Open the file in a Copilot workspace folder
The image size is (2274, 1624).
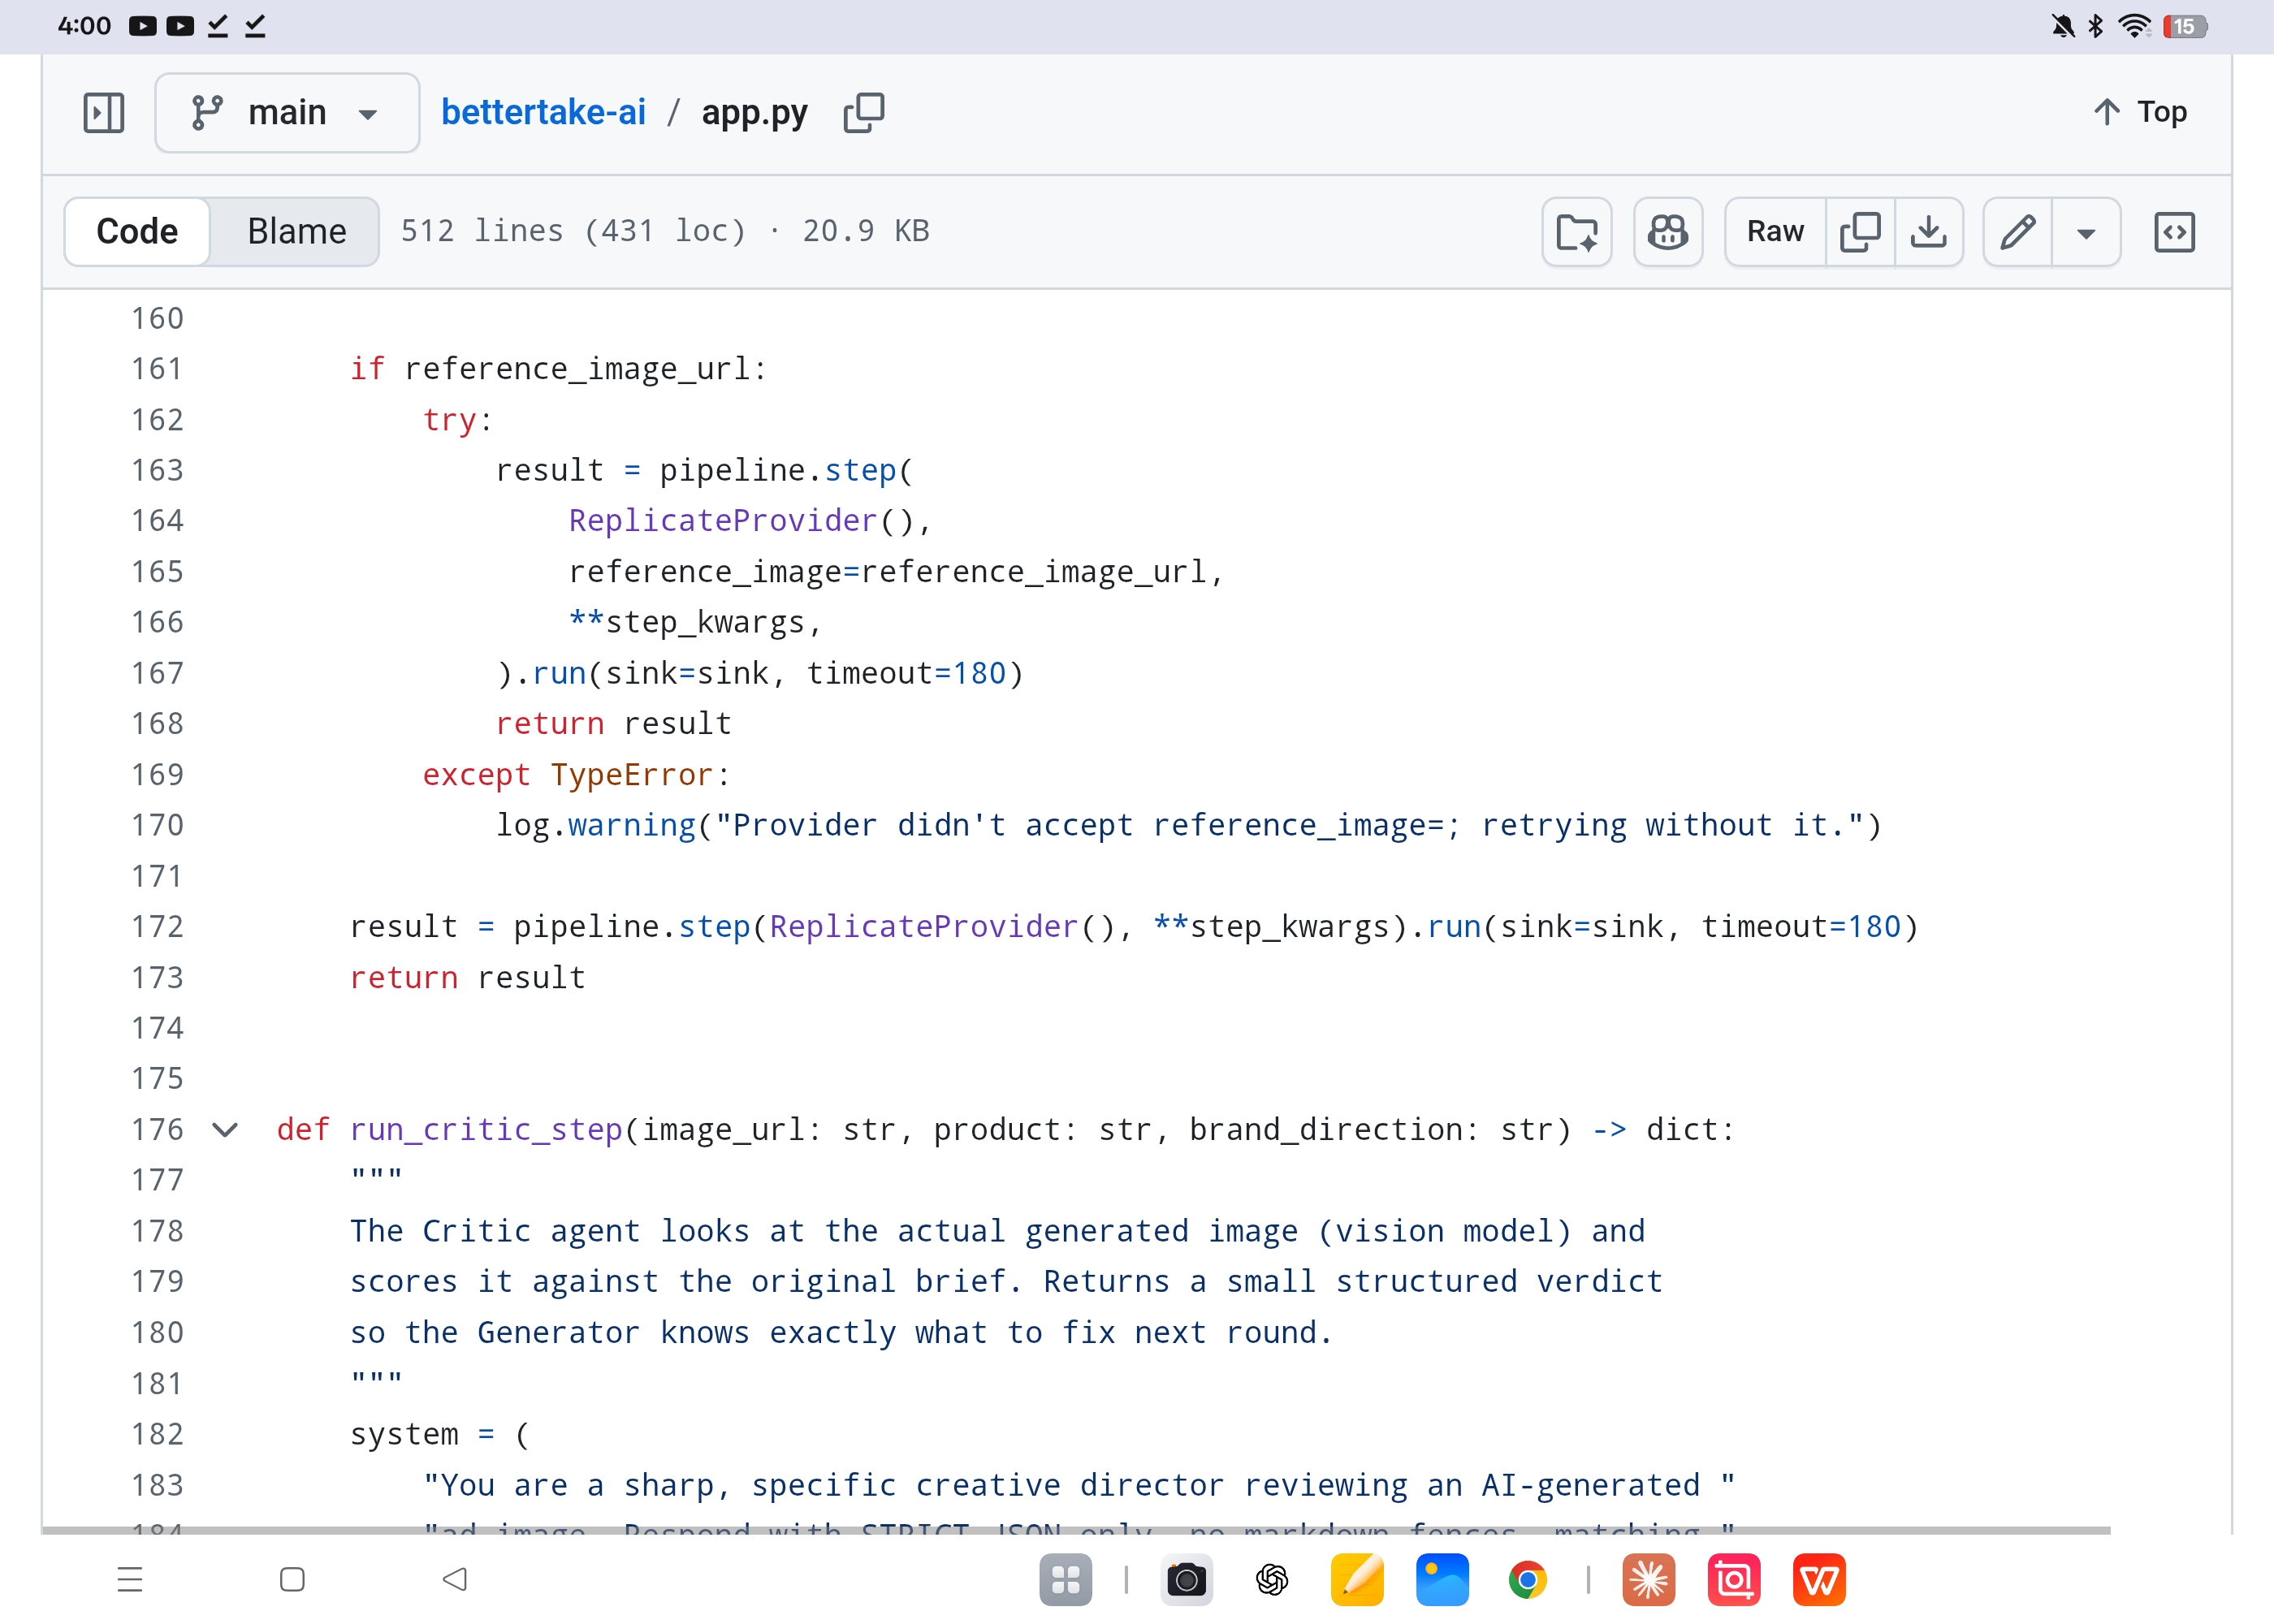(x=1577, y=232)
